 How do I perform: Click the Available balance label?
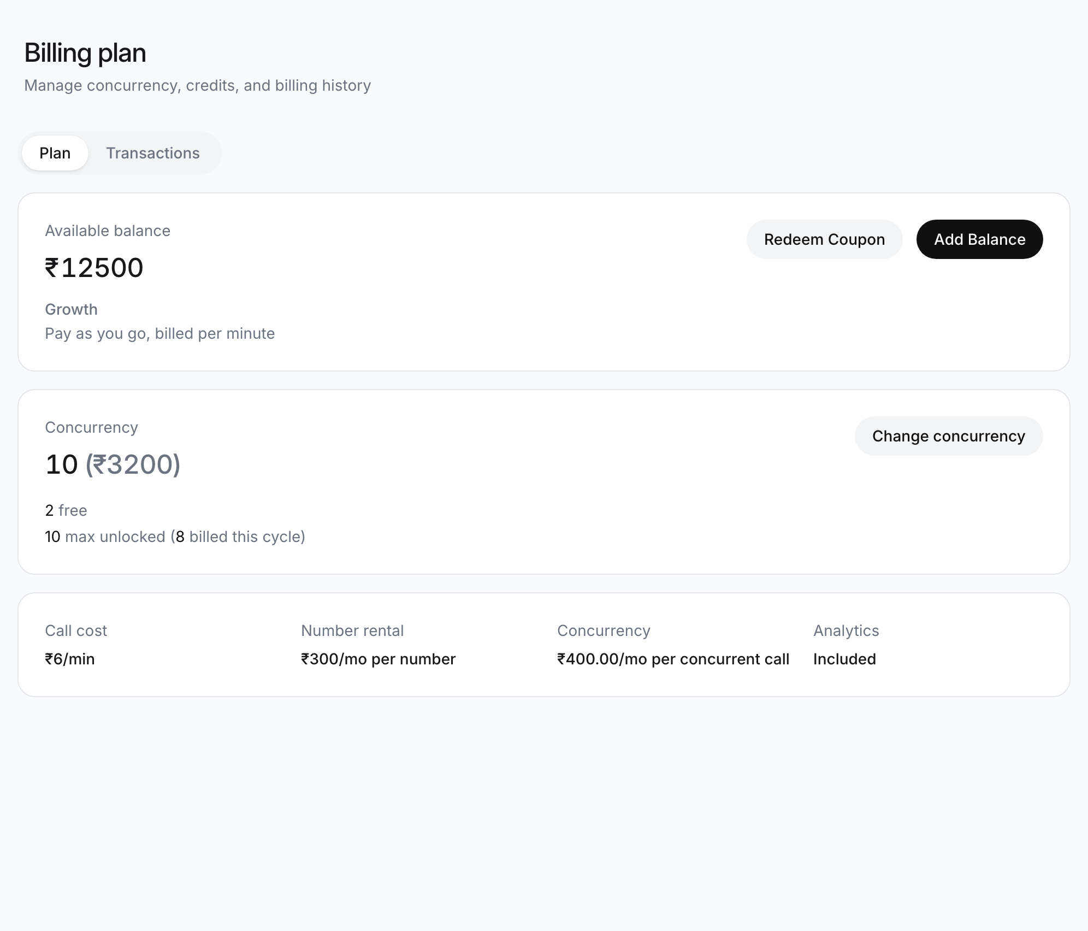coord(108,231)
